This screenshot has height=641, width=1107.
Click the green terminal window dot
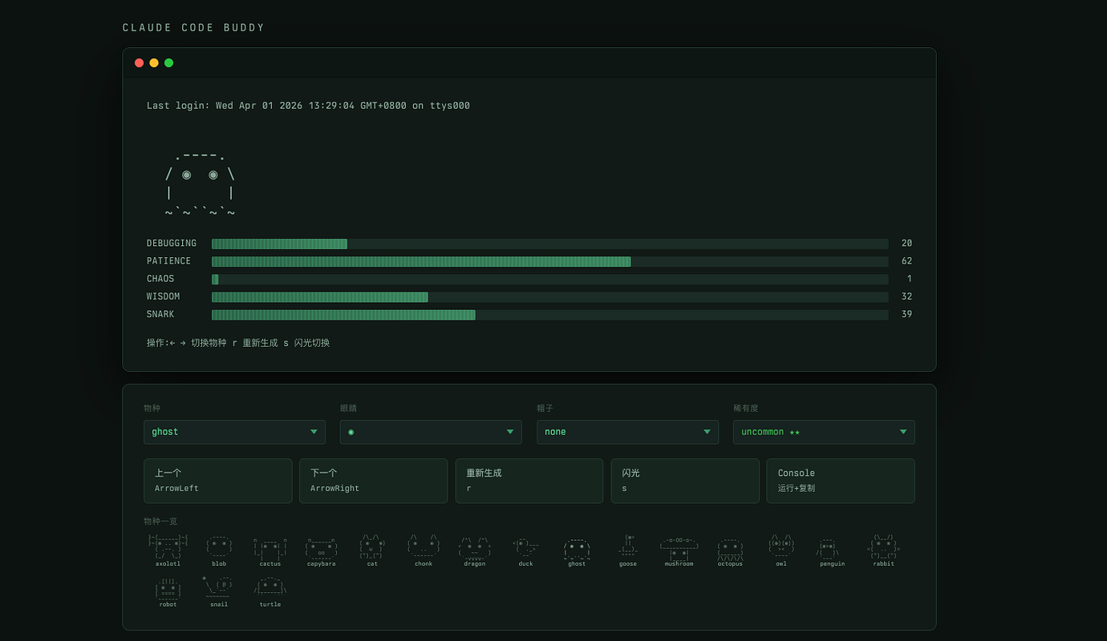point(168,62)
